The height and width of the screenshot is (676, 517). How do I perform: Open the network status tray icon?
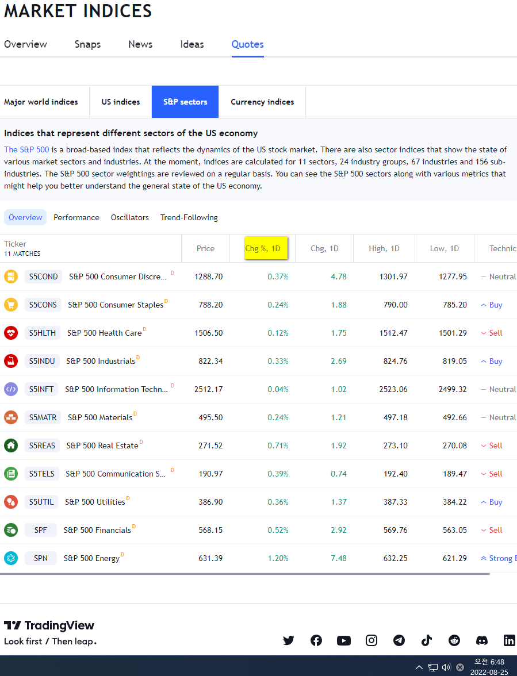(x=433, y=667)
